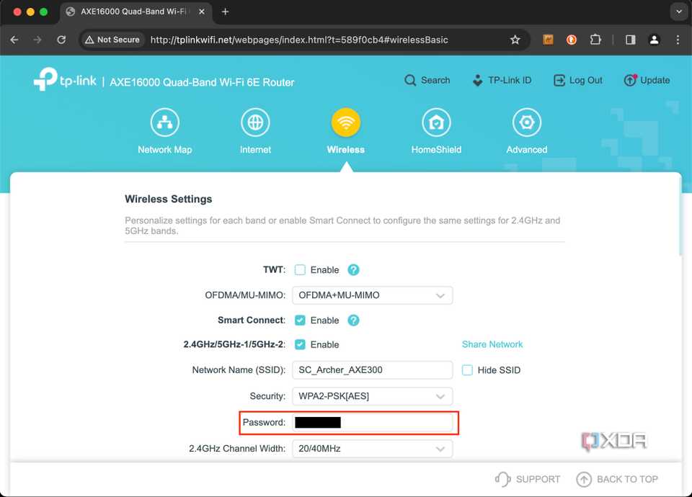692x497 pixels.
Task: Check the Hide SSID option
Action: click(467, 370)
